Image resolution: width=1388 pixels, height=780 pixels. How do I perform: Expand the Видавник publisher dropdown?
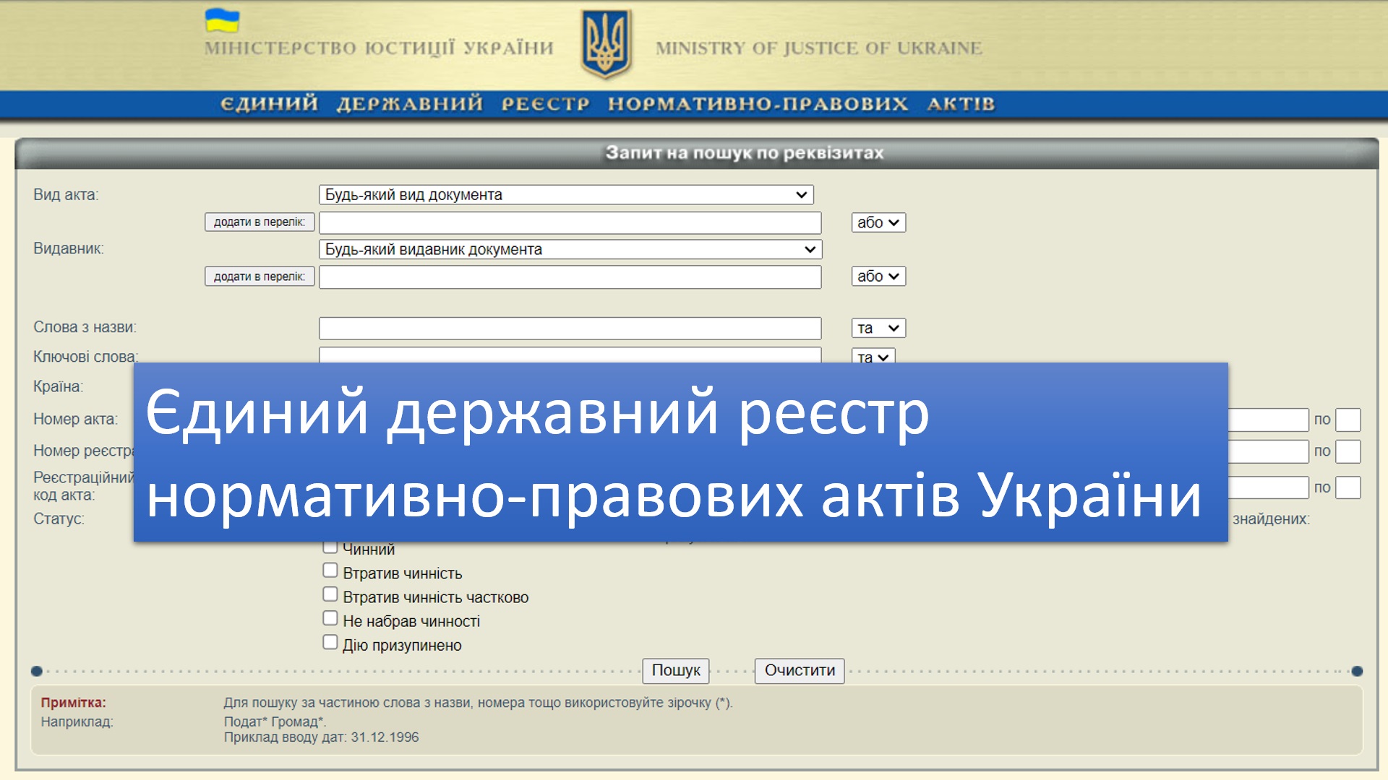[570, 250]
